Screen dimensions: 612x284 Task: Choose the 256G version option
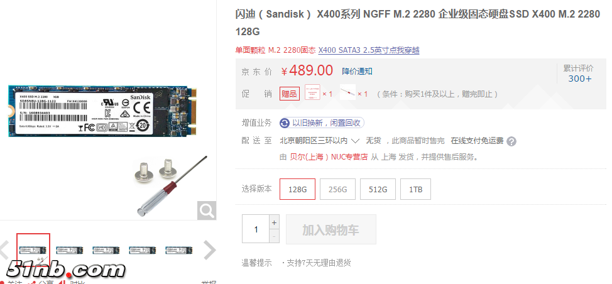tap(337, 189)
